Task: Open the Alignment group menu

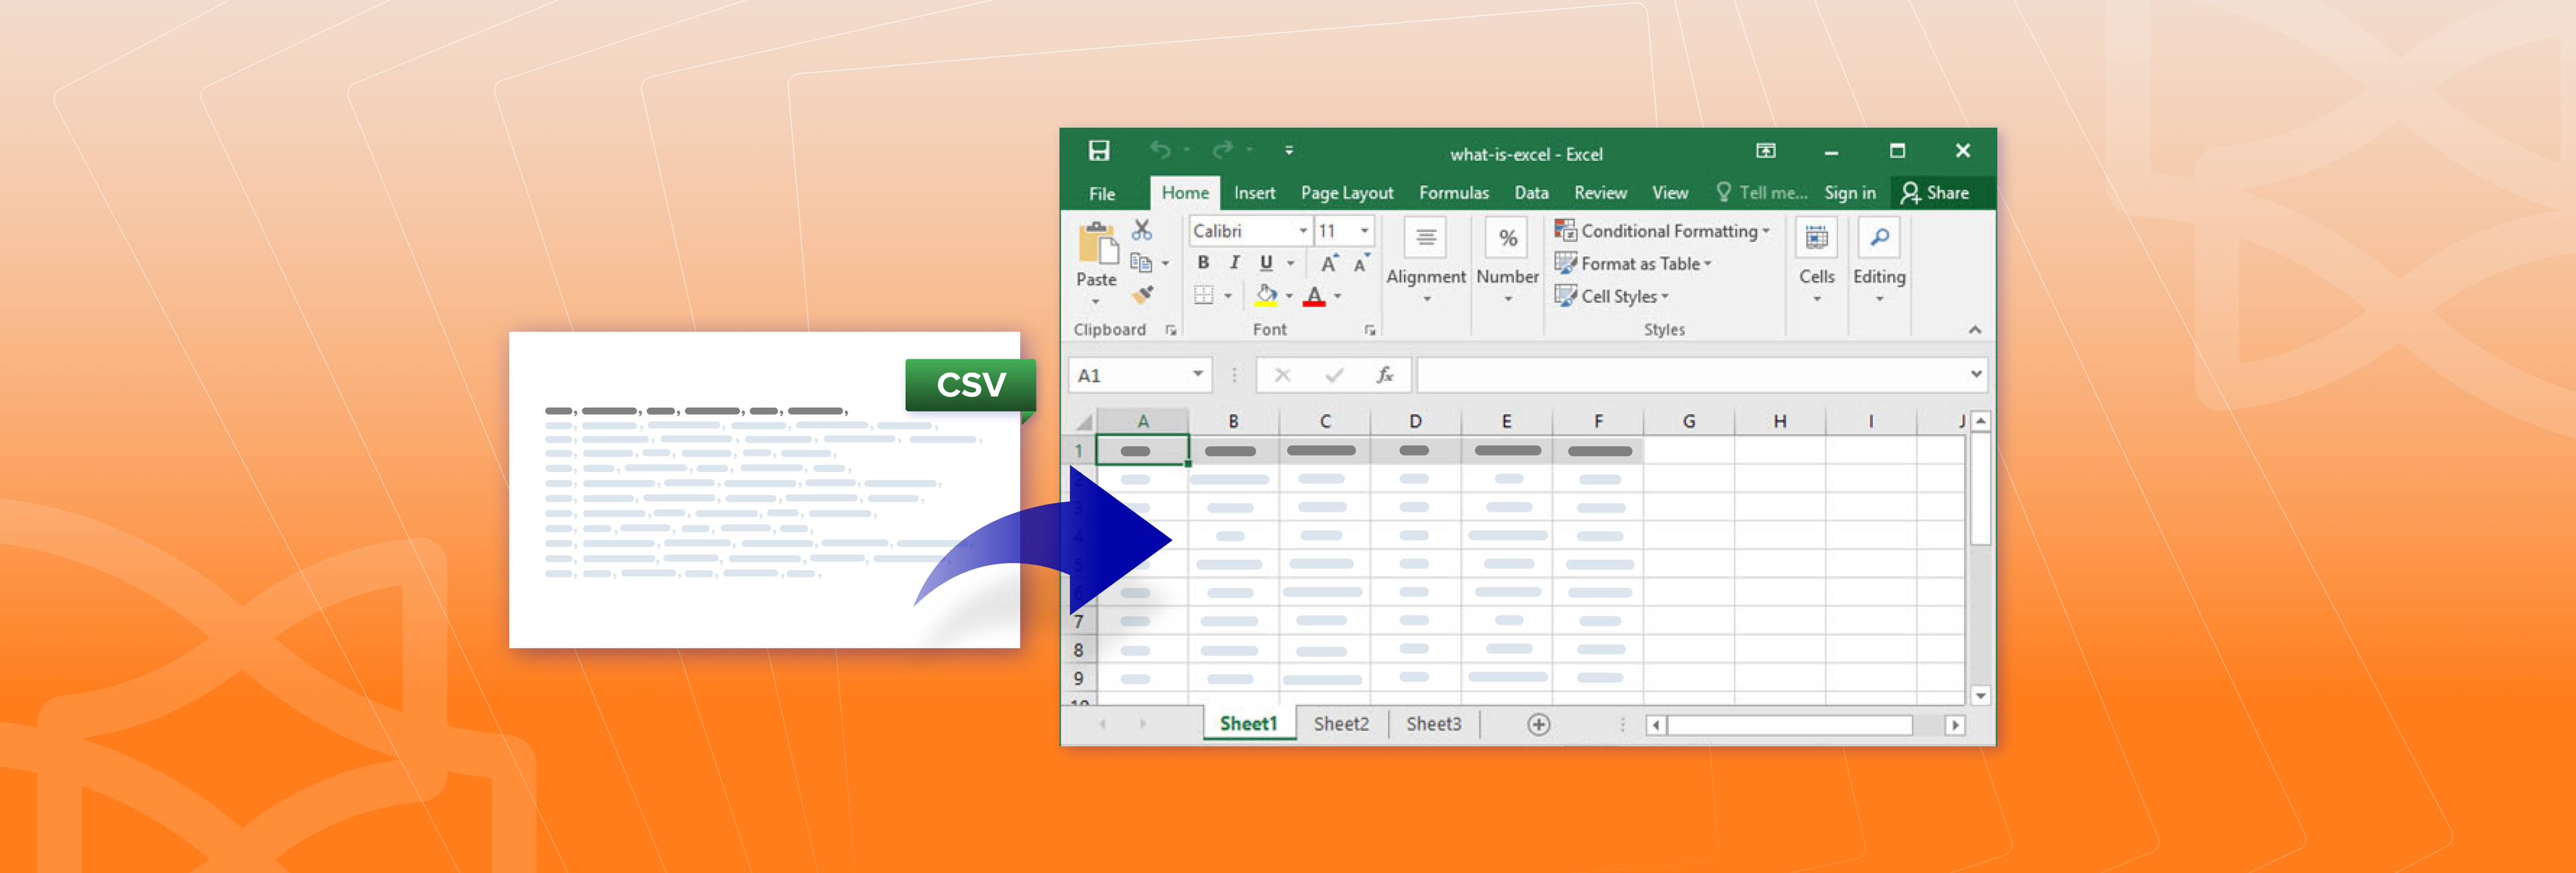Action: (1426, 261)
